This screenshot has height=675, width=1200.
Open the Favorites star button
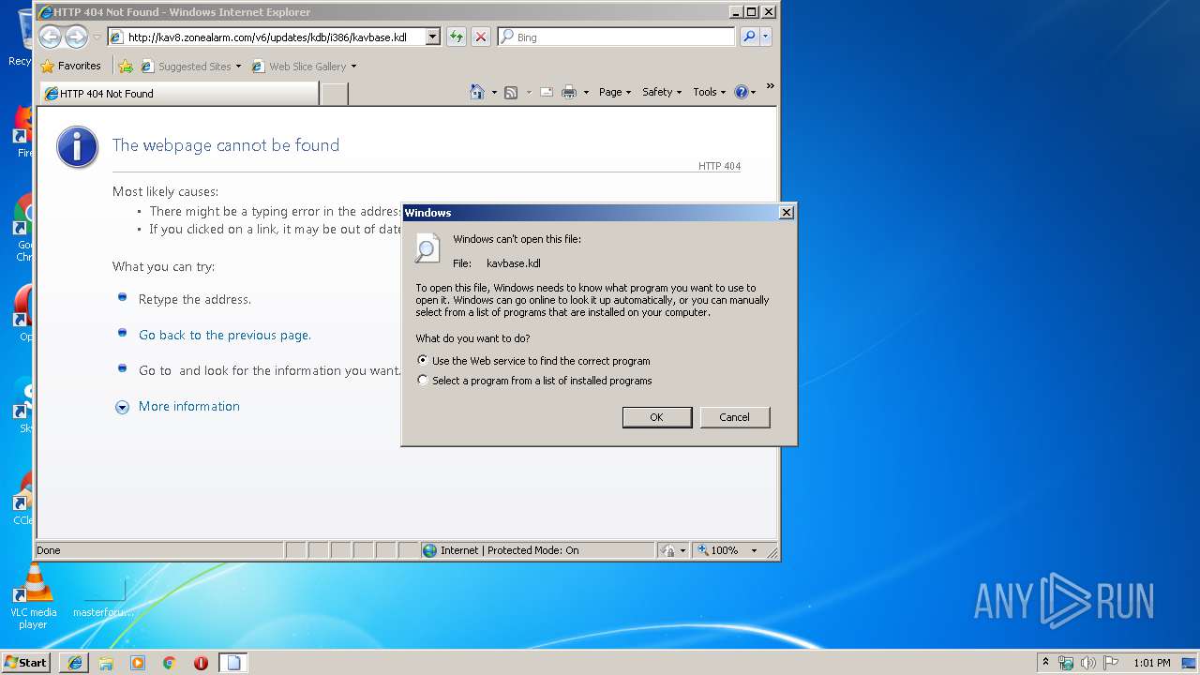[71, 67]
